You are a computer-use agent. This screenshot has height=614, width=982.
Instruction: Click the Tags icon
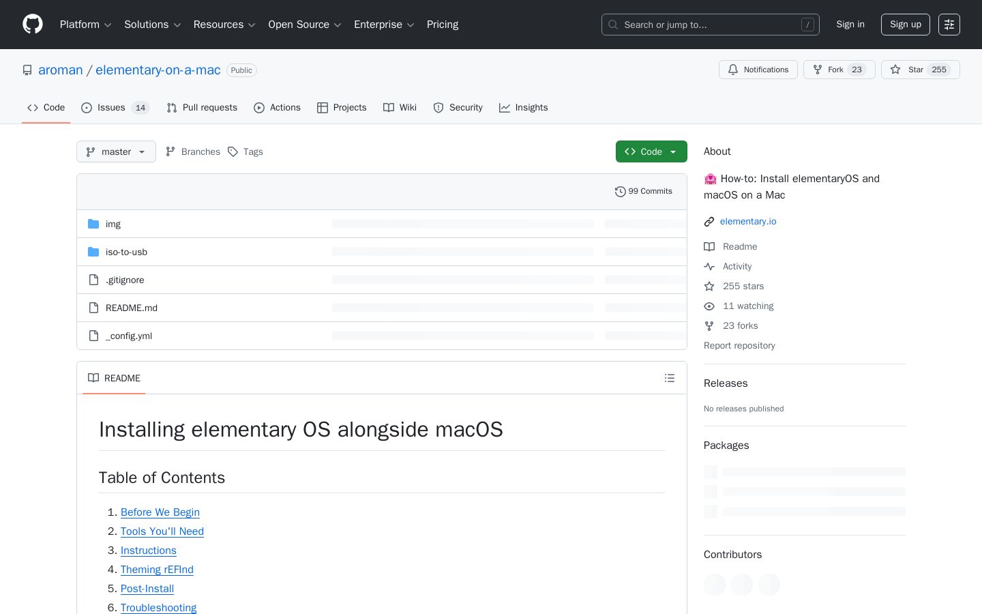[x=233, y=151]
